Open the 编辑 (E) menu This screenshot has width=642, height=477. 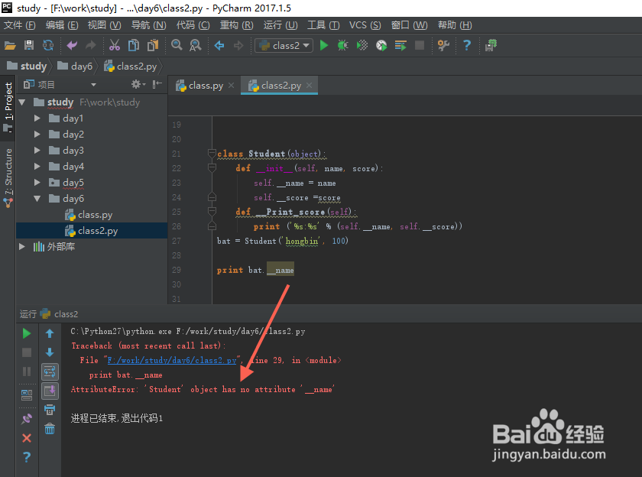[x=62, y=25]
